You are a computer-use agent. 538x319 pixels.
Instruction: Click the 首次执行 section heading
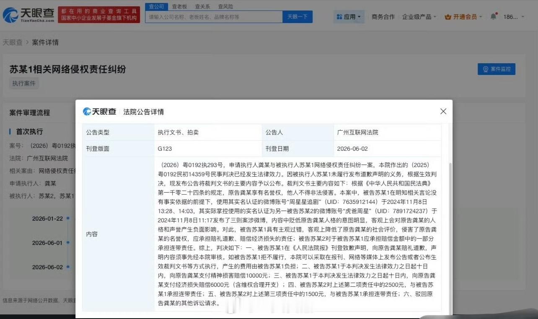coord(29,131)
